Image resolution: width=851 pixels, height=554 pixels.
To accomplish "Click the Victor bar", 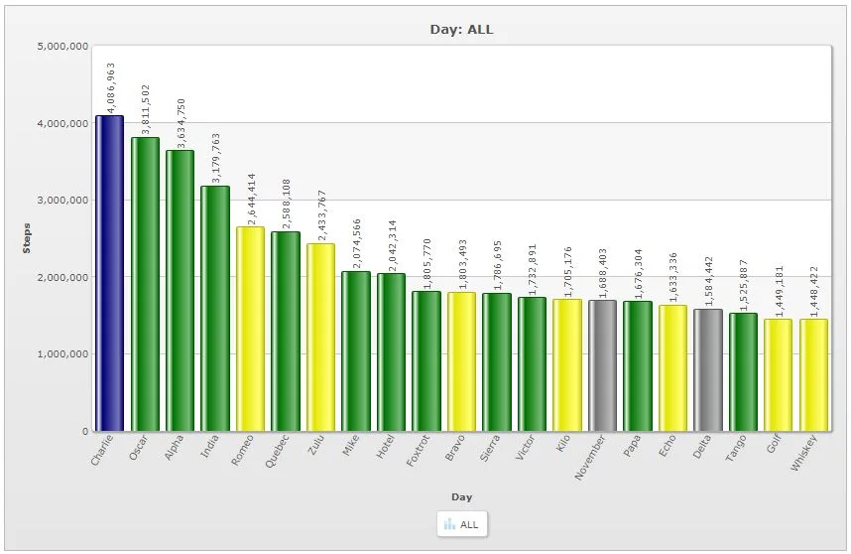I will 532,364.
